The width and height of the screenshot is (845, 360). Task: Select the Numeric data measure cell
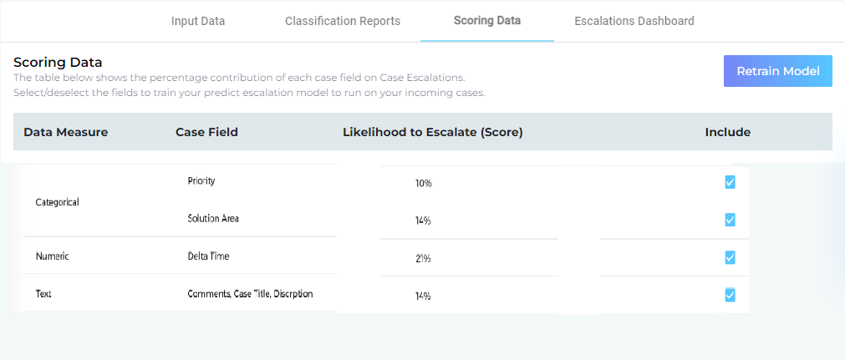point(52,257)
